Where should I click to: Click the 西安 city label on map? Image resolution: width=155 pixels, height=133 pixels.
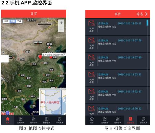34,64
